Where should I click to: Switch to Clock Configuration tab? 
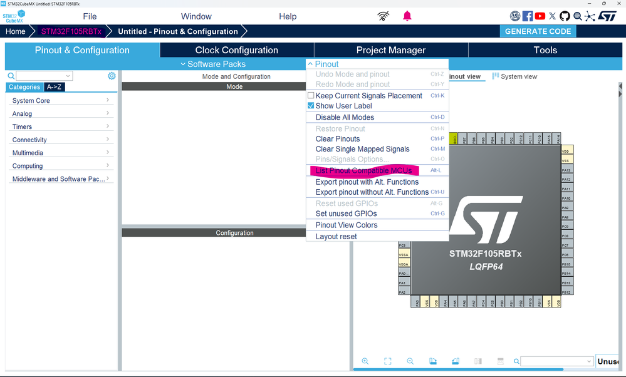237,50
